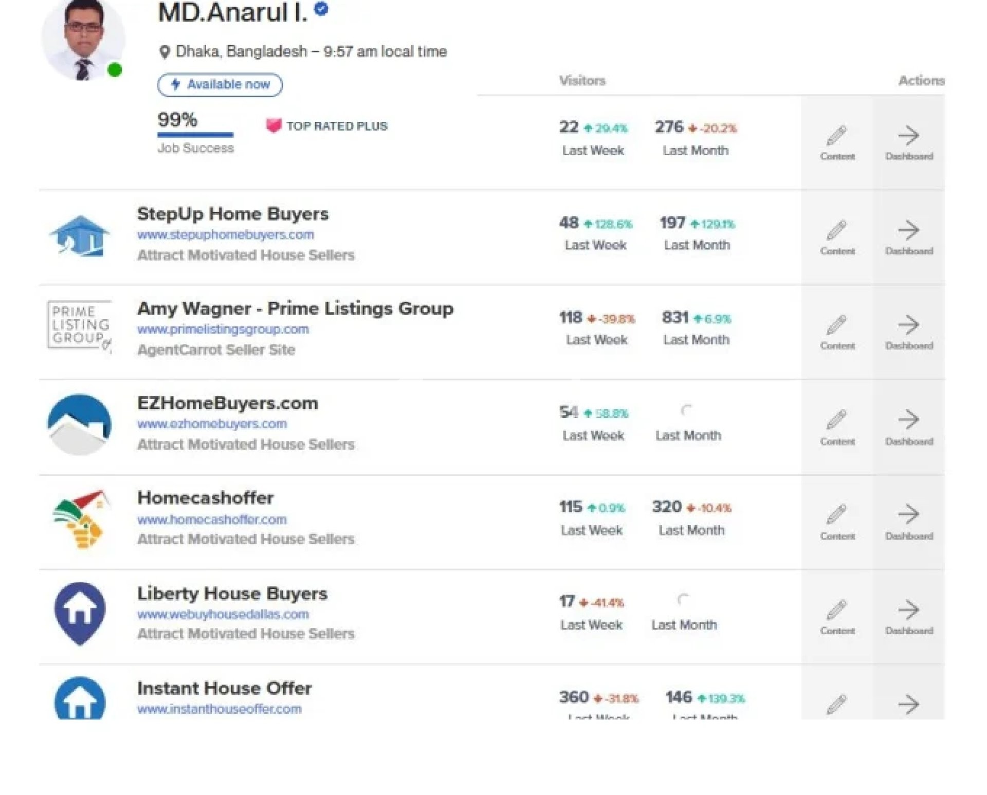Open Dashboard arrow for StepUp Home Buyers
Viewport: 987px width, 795px height.
pyautogui.click(x=908, y=231)
